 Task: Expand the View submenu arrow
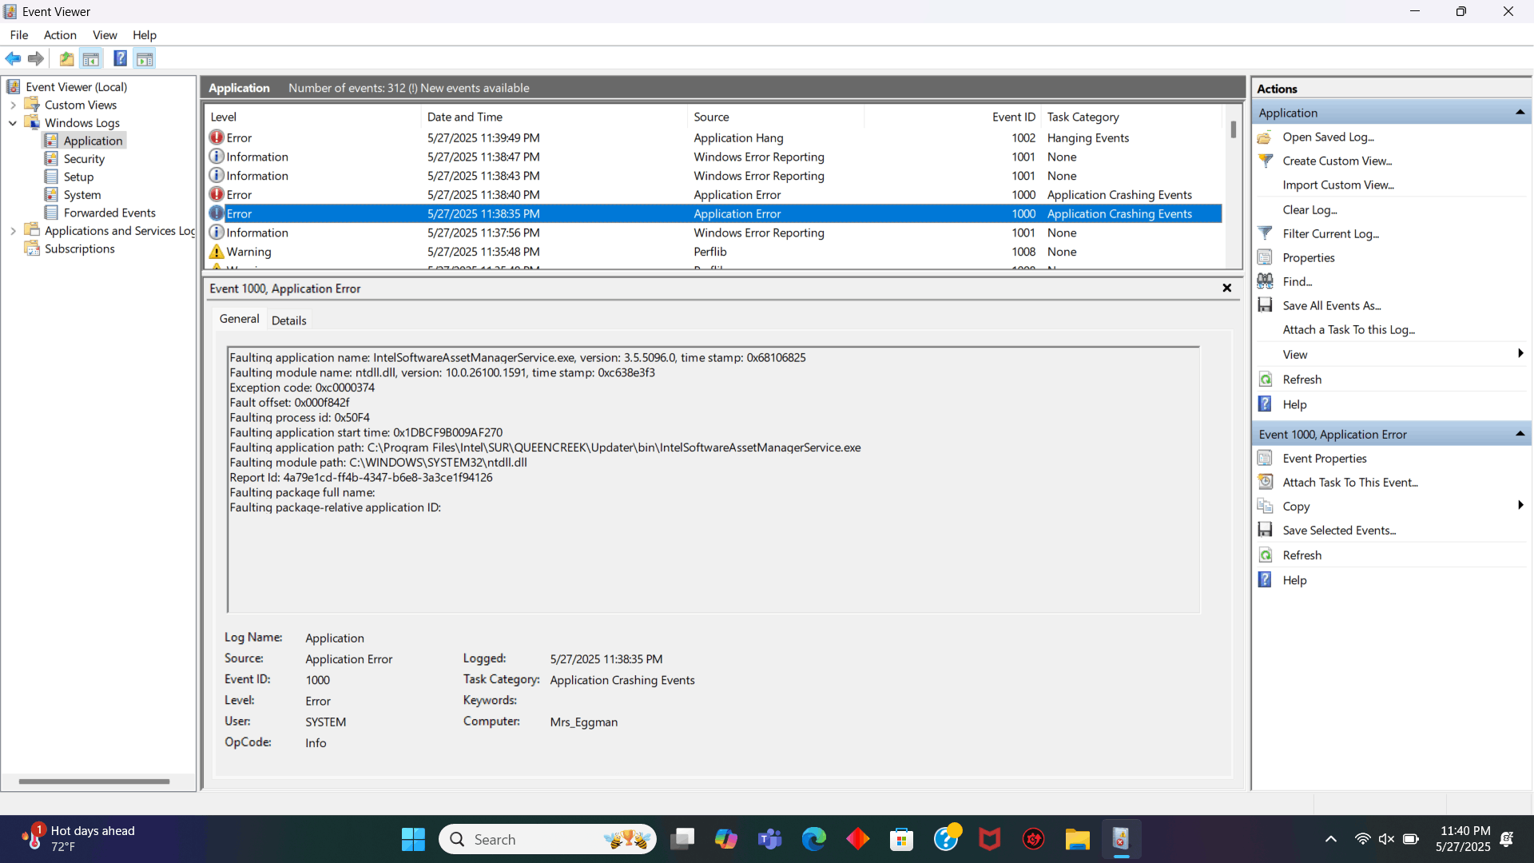[x=1520, y=354]
